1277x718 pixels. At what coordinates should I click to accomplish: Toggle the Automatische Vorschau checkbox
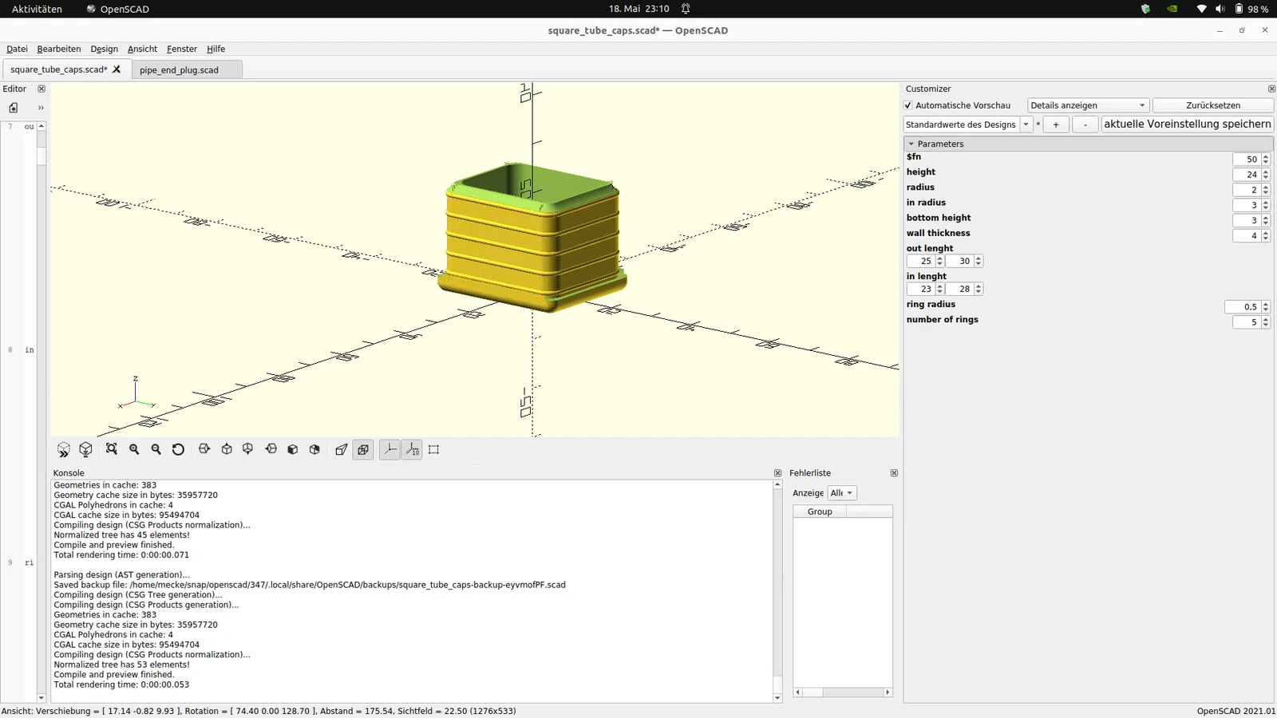908,105
